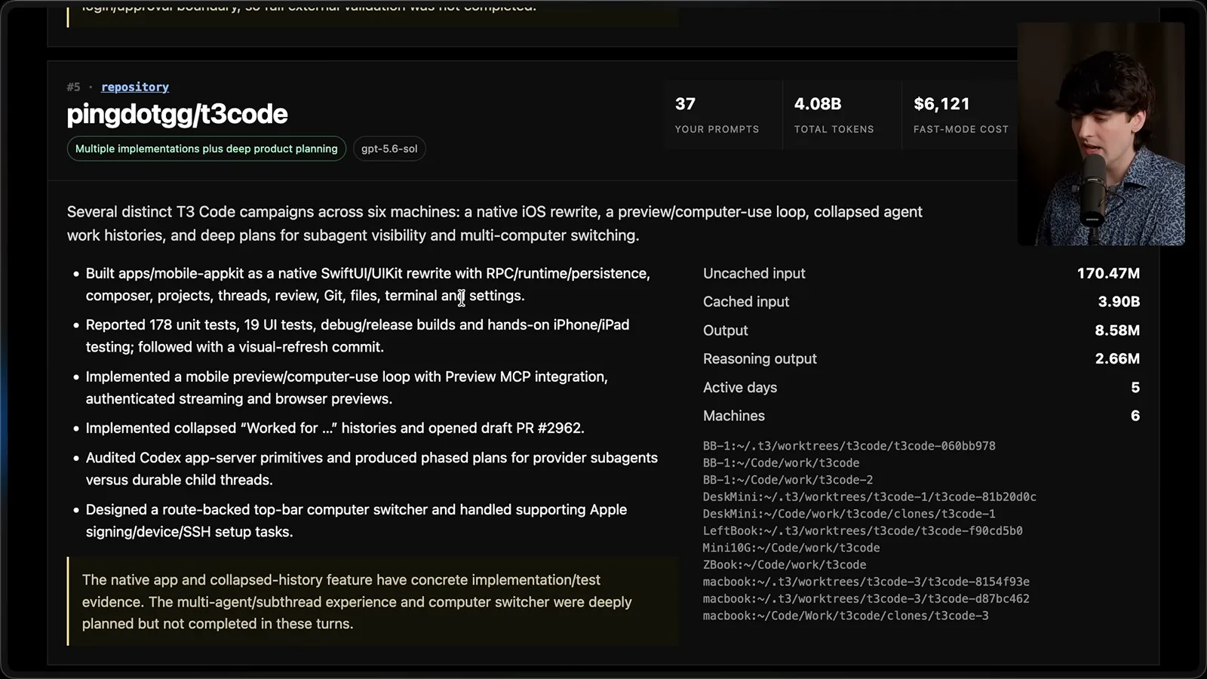Viewport: 1207px width, 679px height.
Task: Click the 'Designed a route-backed top-bar computer switcher' bullet
Action: (356, 521)
